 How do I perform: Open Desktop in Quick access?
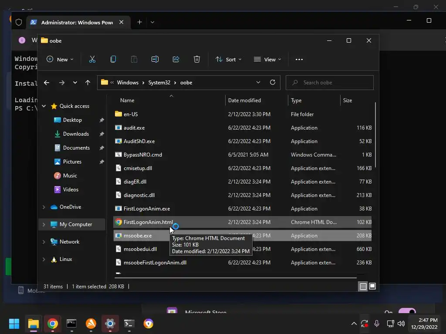coord(73,120)
